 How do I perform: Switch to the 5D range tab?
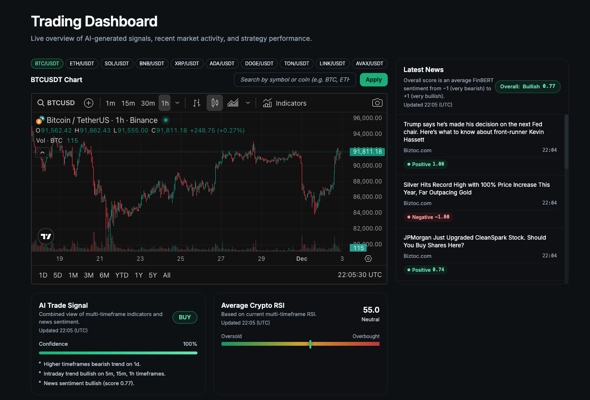click(58, 275)
